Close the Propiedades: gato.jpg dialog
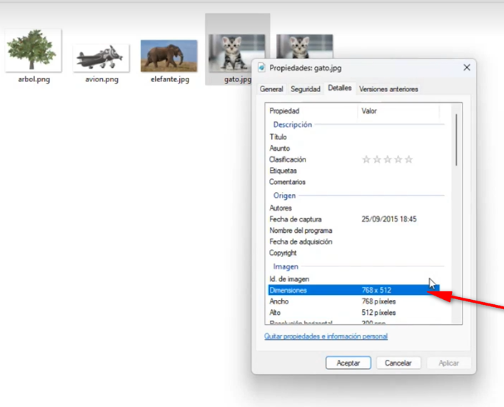The height and width of the screenshot is (407, 504). [x=466, y=68]
